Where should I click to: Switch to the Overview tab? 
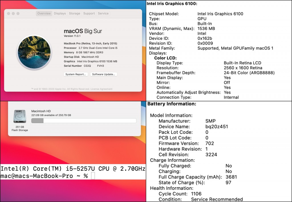point(44,13)
